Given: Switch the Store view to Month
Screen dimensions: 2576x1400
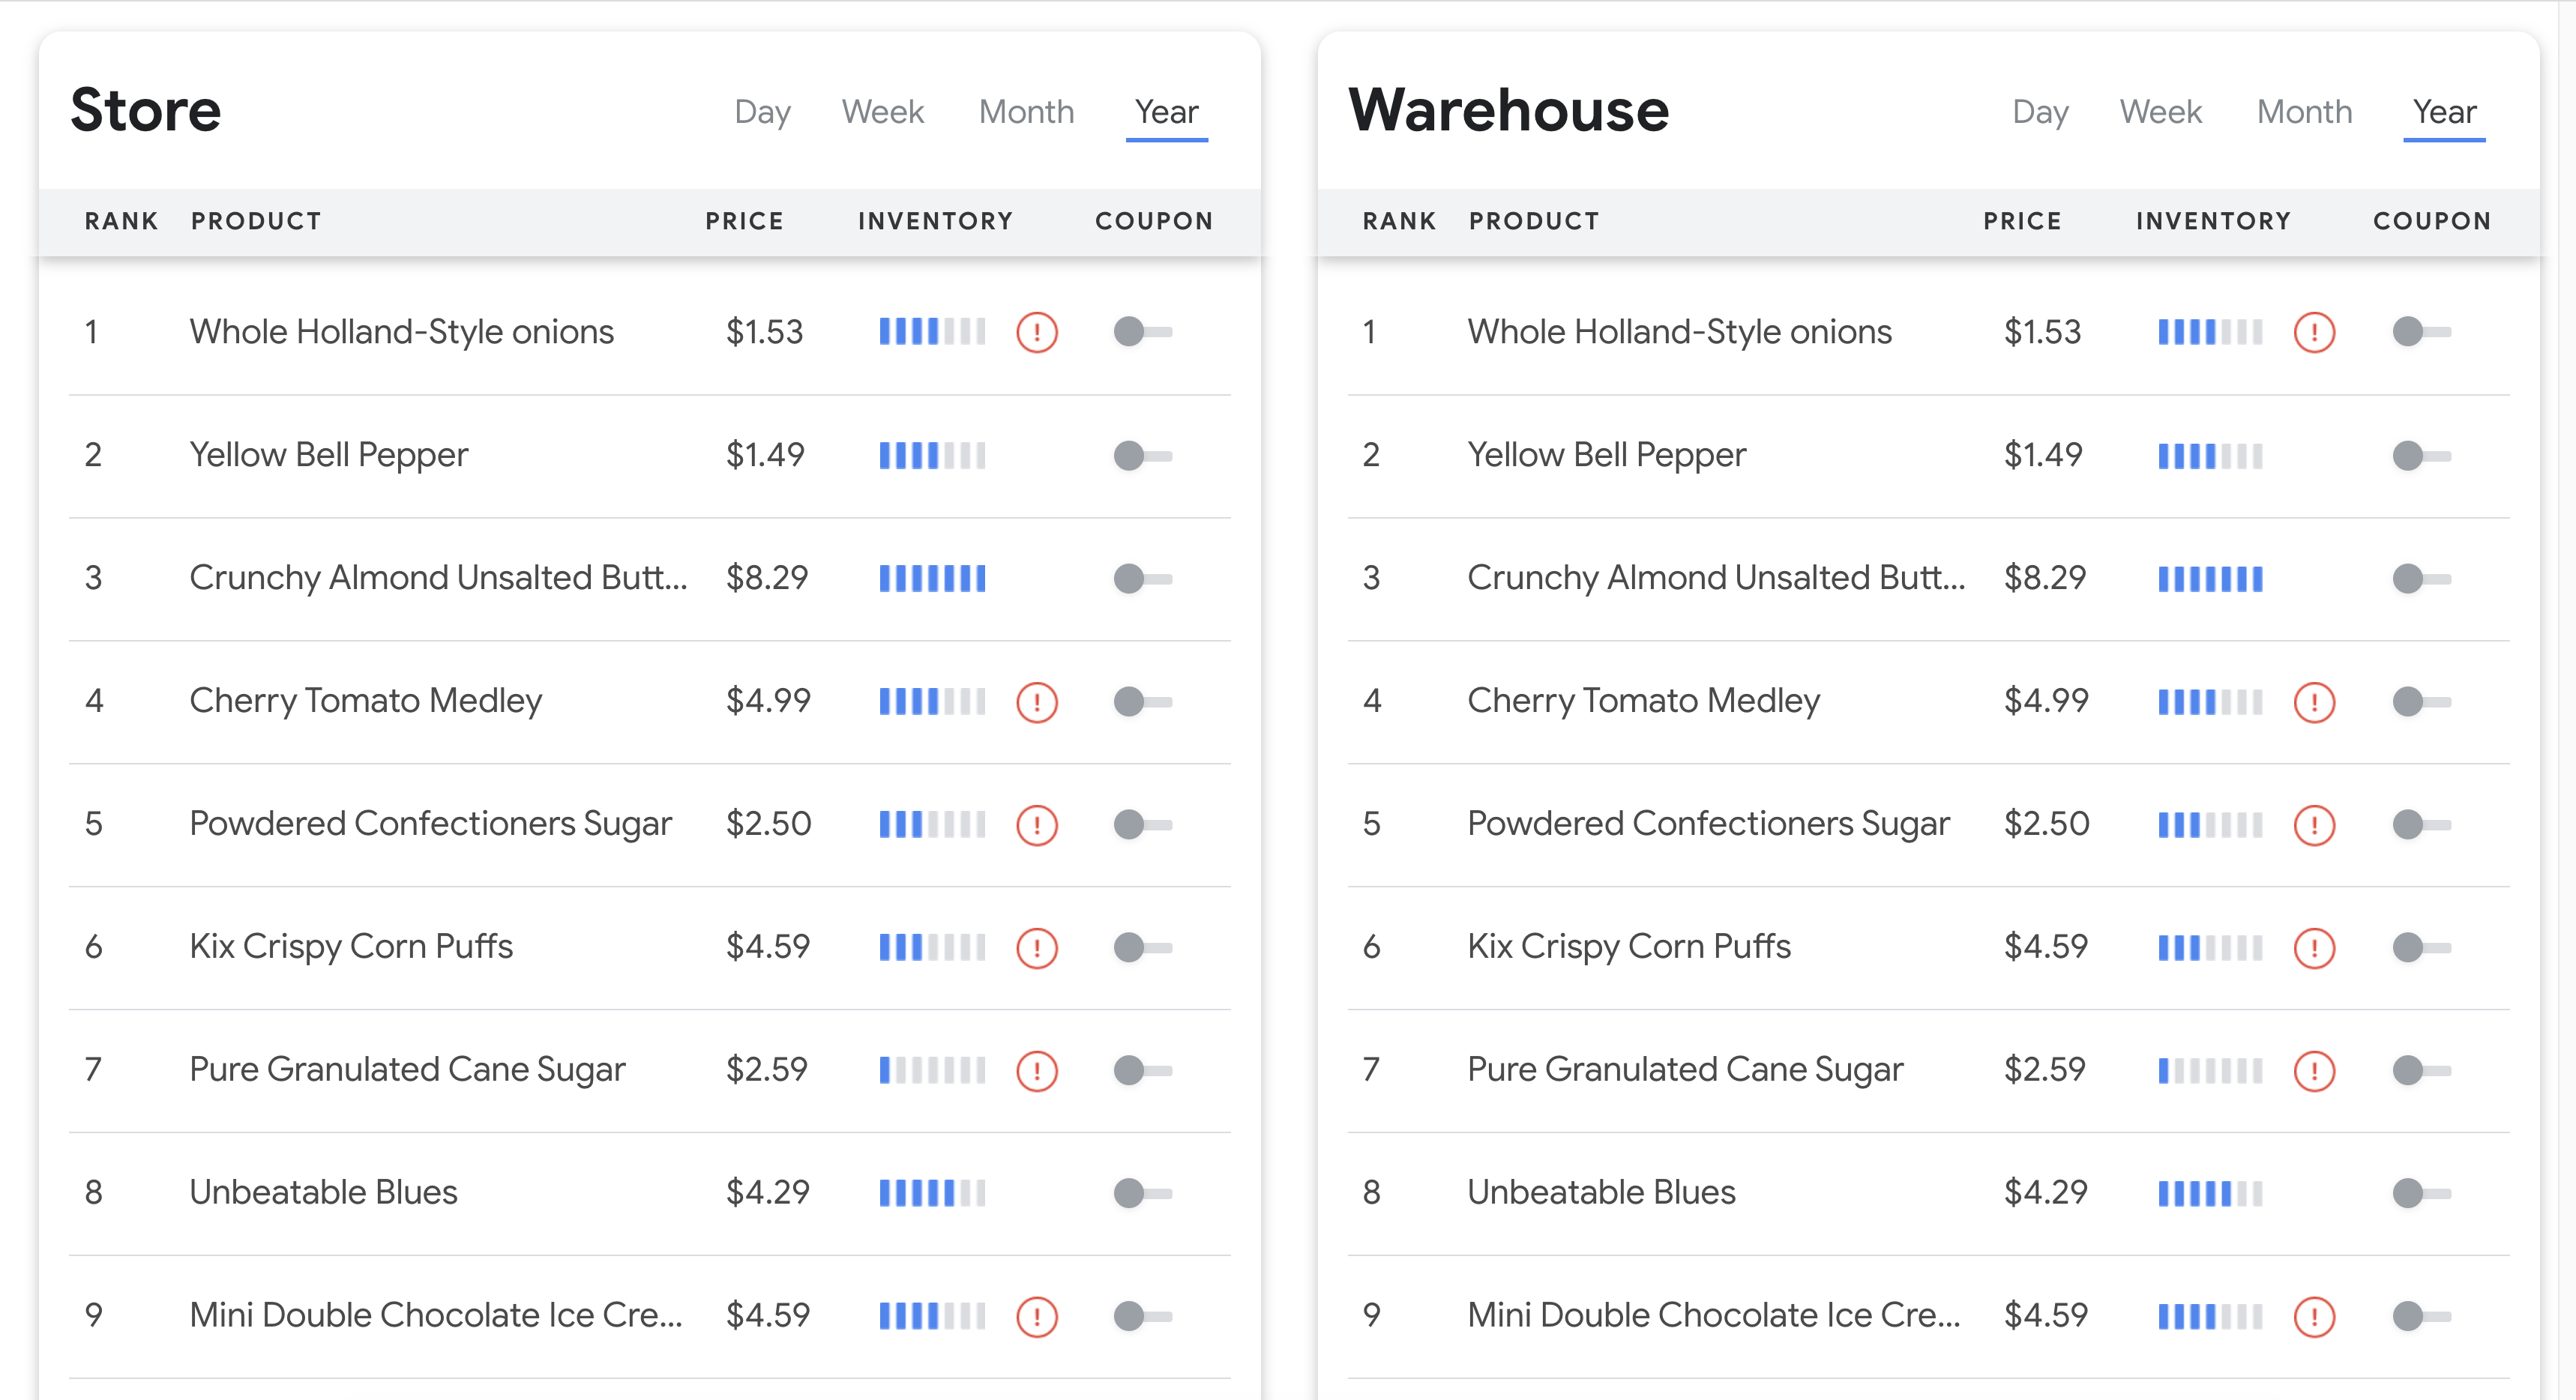Looking at the screenshot, I should coord(1026,111).
